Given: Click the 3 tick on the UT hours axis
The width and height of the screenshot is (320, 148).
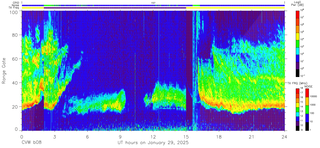Looking at the screenshot, I should 54,137.
